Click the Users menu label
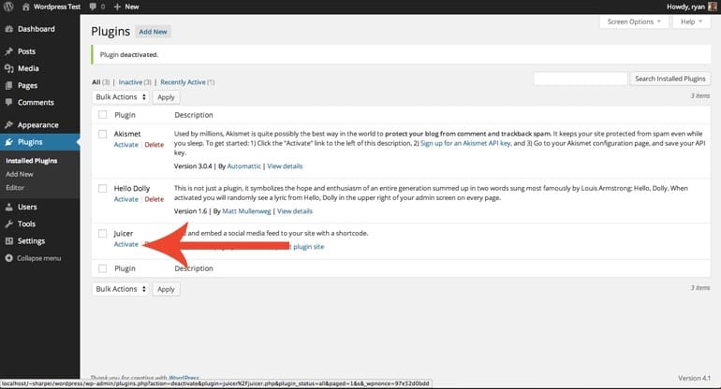This screenshot has width=721, height=389. point(27,208)
